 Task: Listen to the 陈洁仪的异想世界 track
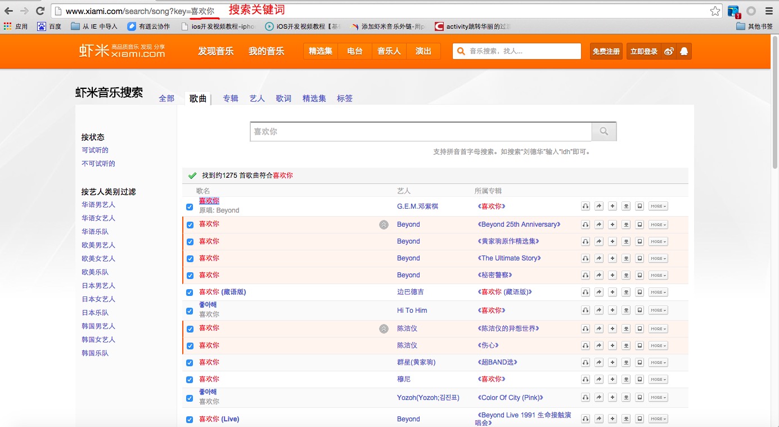[x=586, y=329]
